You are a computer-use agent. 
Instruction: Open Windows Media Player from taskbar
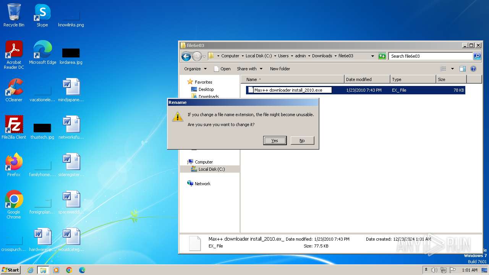click(56, 270)
